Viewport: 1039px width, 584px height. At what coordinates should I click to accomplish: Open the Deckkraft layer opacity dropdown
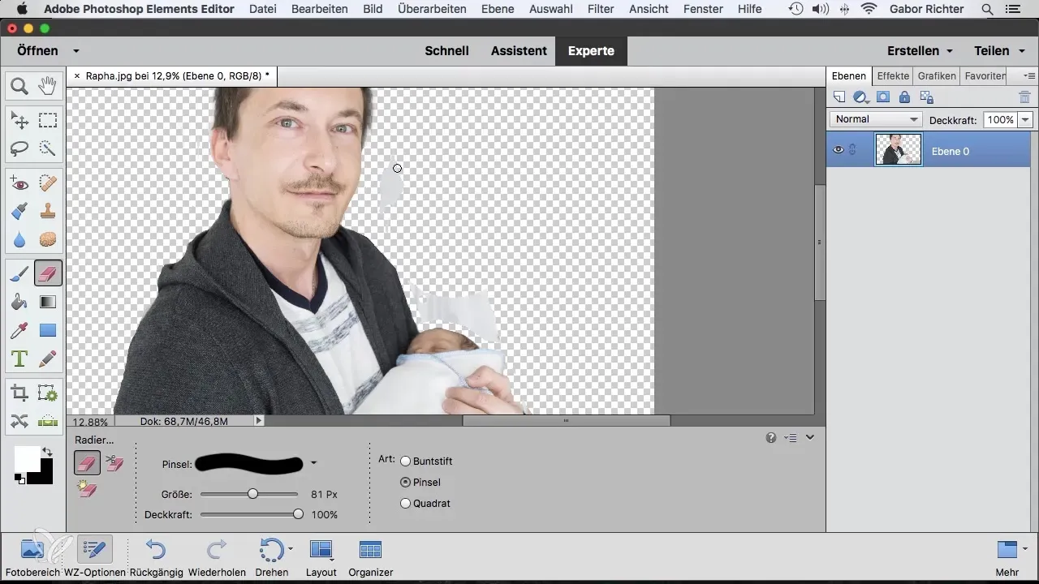pos(1025,119)
